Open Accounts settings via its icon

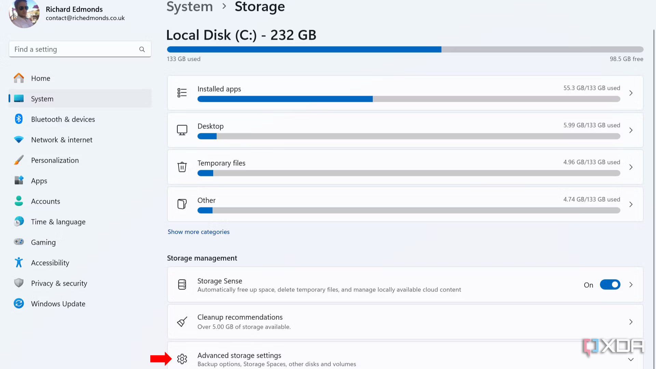tap(18, 201)
